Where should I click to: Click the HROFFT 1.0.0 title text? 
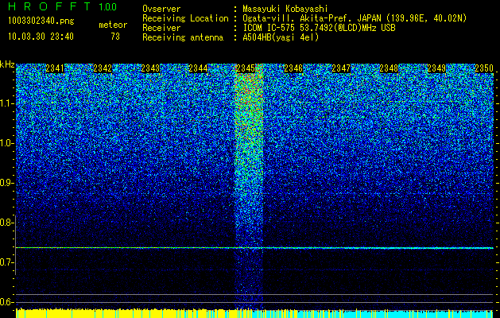point(63,6)
